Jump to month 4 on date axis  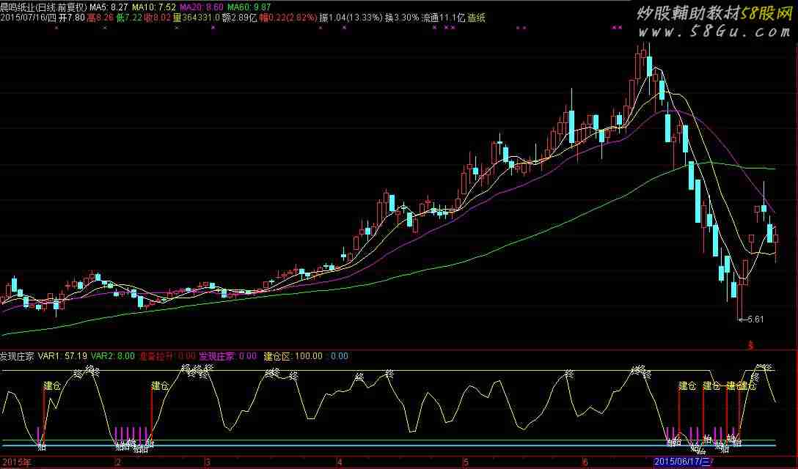point(339,462)
